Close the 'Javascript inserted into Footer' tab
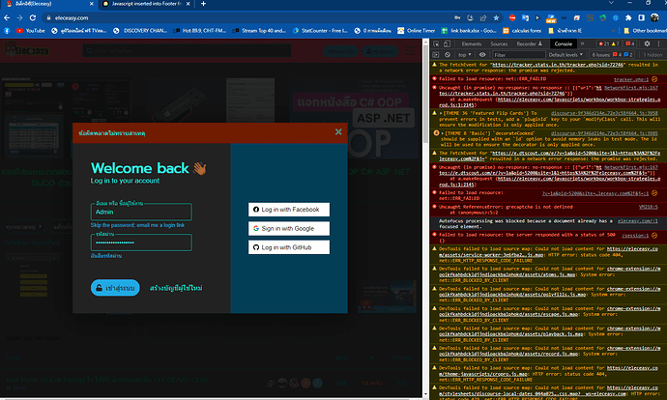The width and height of the screenshot is (667, 400). 188,4
